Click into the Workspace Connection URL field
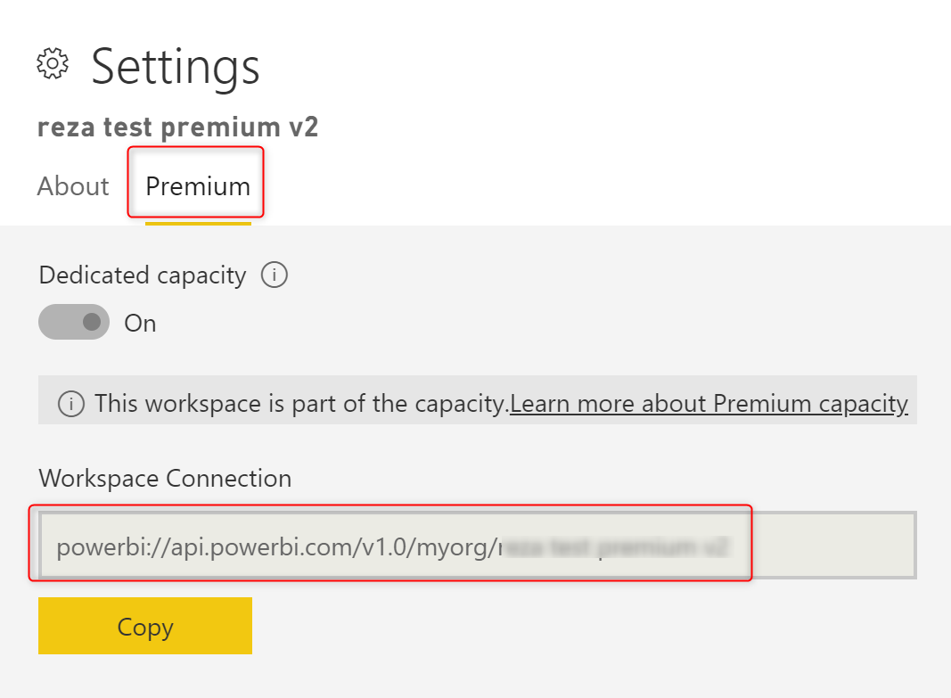Image resolution: width=951 pixels, height=698 pixels. coord(476,545)
